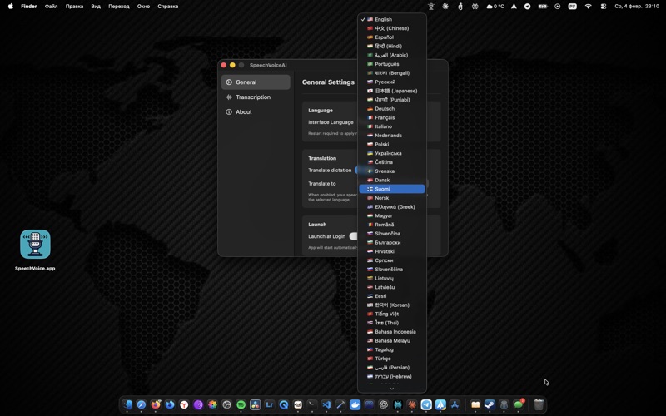Open Yandex Browser in the dock
The image size is (666, 416).
pos(184,405)
